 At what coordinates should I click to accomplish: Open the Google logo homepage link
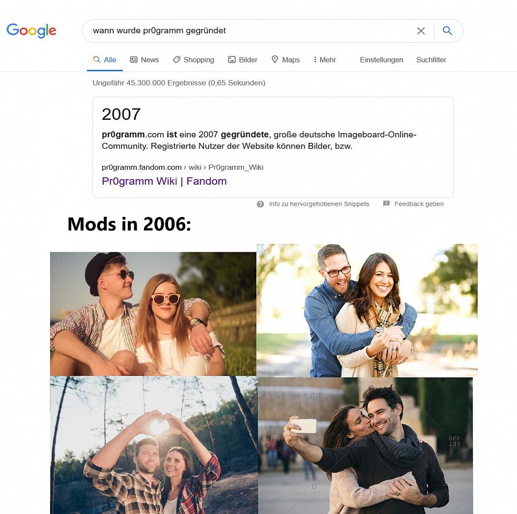point(31,30)
